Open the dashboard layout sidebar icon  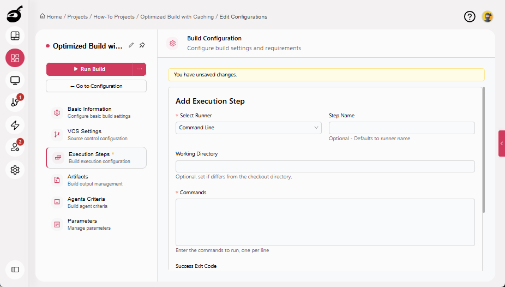coord(15,36)
